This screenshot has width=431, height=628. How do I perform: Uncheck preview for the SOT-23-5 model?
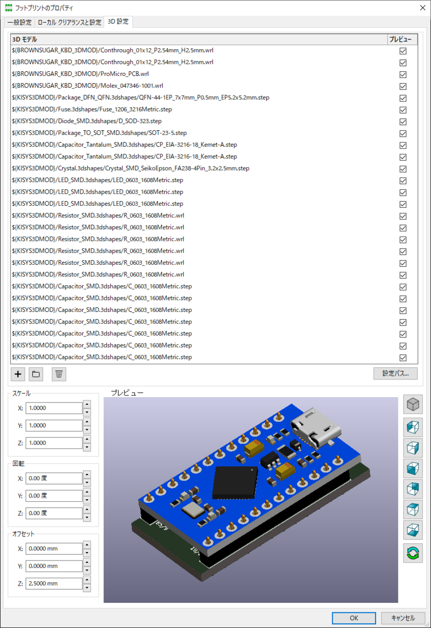coord(403,133)
